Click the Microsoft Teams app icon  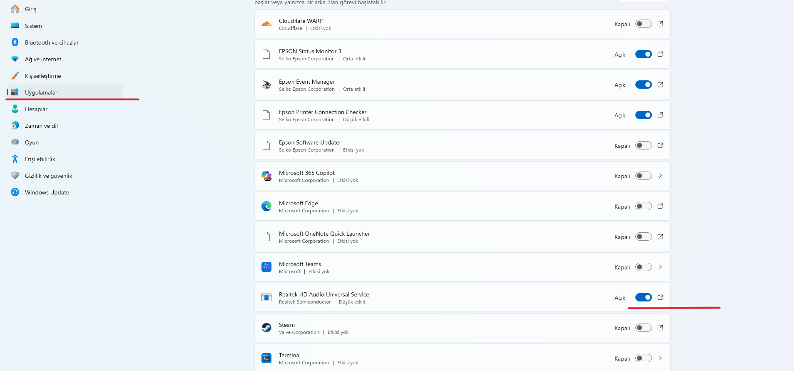(x=266, y=267)
